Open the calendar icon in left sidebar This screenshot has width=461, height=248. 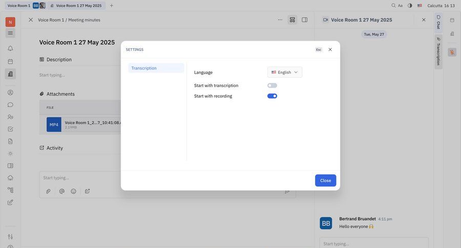point(10,61)
